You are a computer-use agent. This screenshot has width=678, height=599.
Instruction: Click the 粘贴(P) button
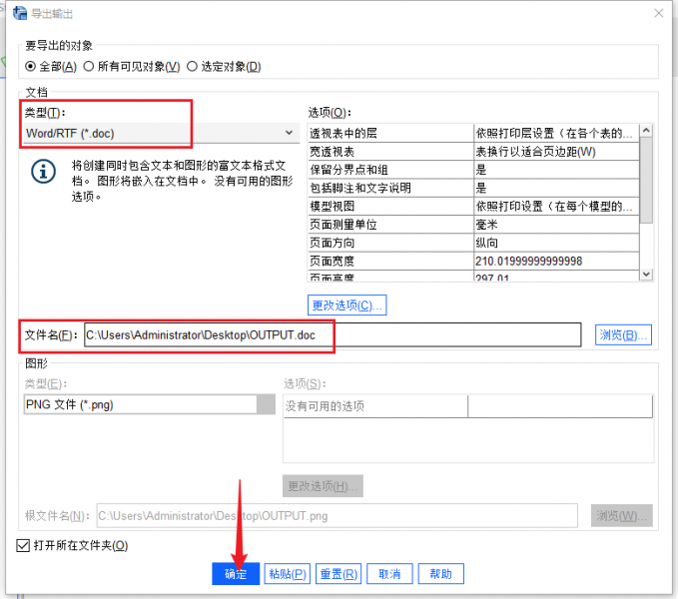(288, 573)
